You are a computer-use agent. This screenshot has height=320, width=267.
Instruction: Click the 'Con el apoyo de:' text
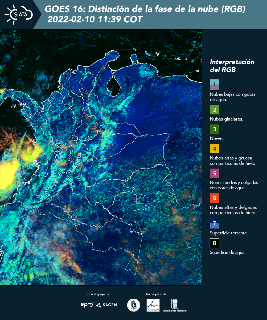[98, 294]
